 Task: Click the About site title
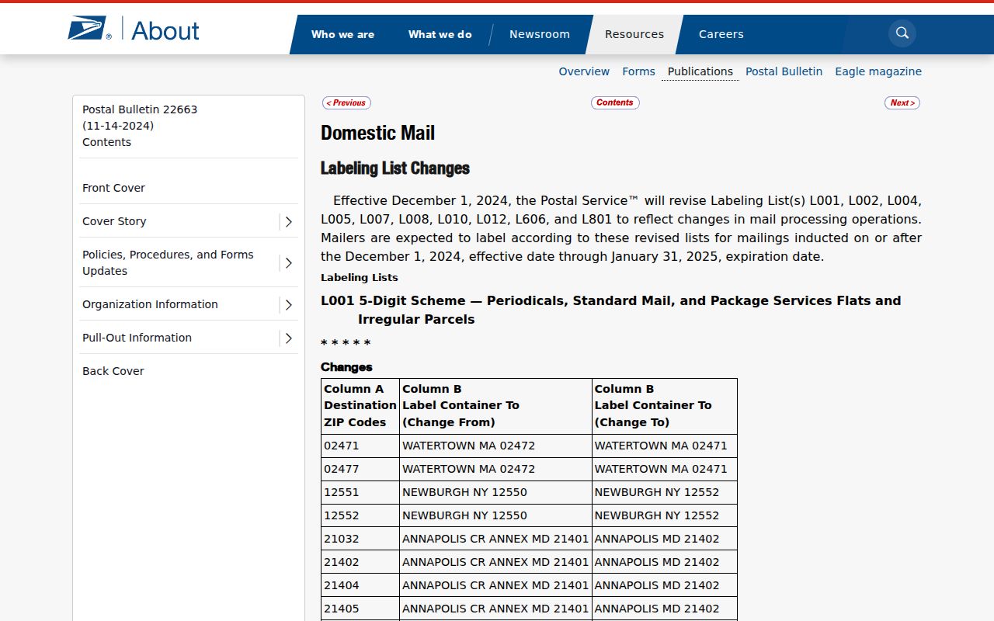point(165,30)
